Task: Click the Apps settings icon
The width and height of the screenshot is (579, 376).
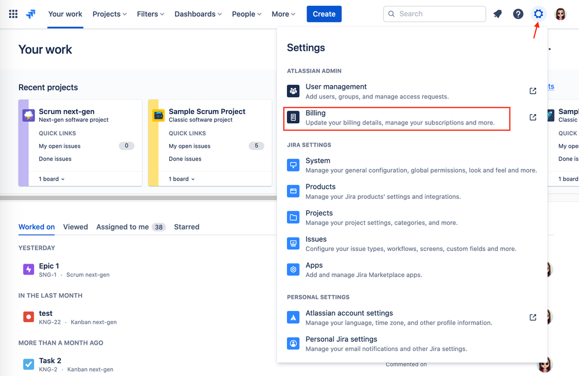Action: click(293, 270)
